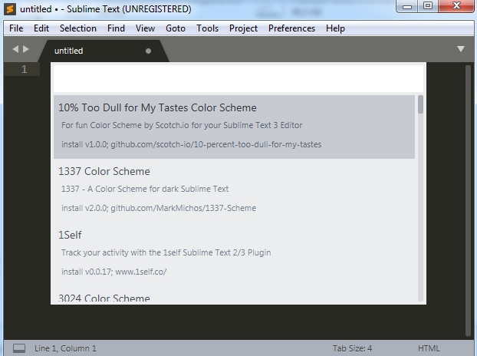
Task: Choose the 1337 Color Scheme package
Action: pyautogui.click(x=234, y=190)
